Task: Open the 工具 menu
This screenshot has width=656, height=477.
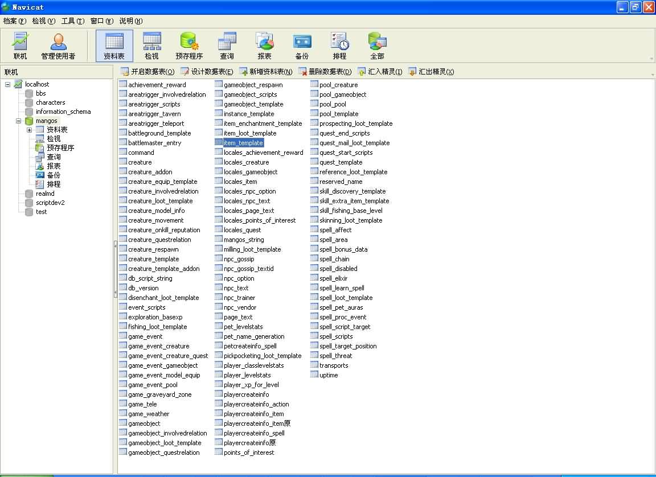Action: pos(73,21)
